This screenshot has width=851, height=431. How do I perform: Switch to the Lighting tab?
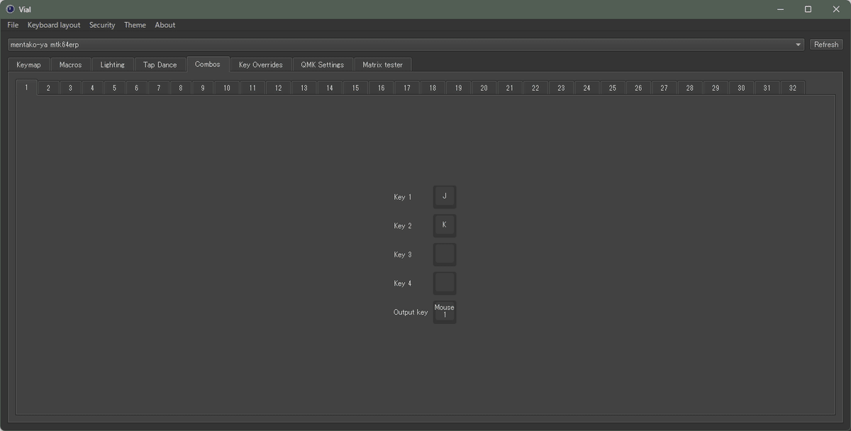click(112, 65)
